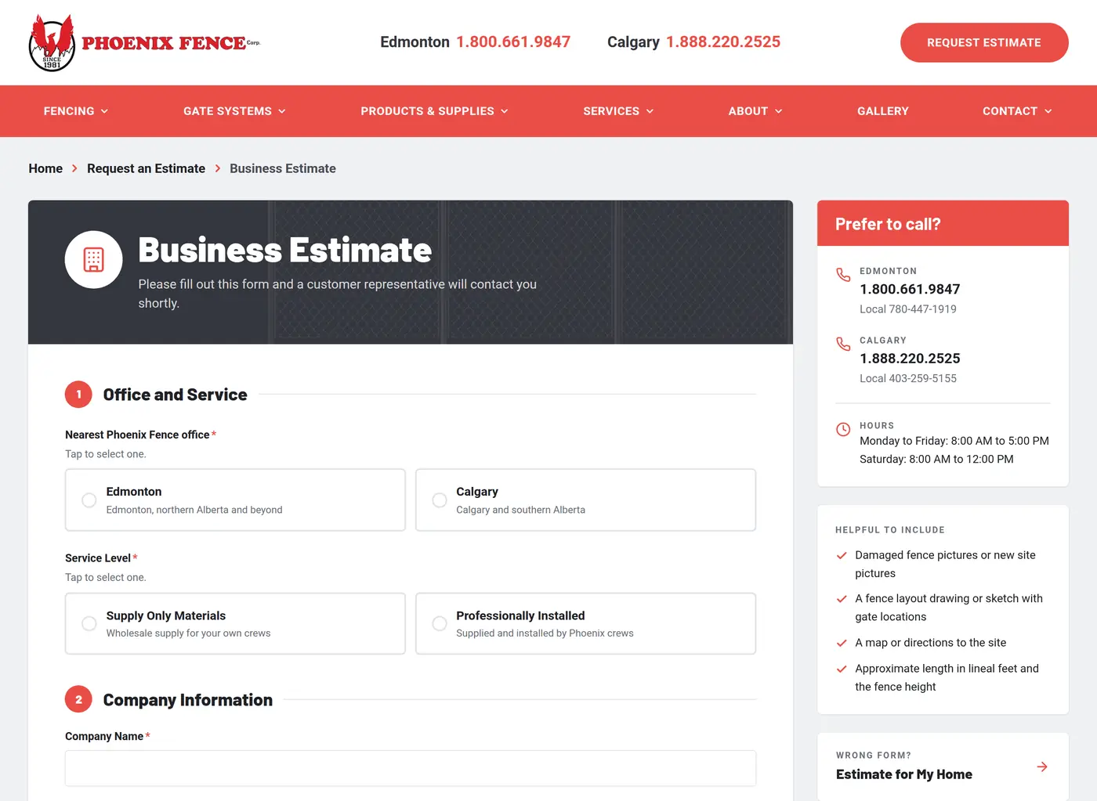Click checkmark beside fence layout drawing item
The height and width of the screenshot is (801, 1097).
(x=842, y=599)
